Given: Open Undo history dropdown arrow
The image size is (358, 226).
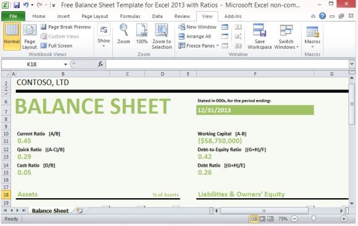Looking at the screenshot, I should click(33, 5).
